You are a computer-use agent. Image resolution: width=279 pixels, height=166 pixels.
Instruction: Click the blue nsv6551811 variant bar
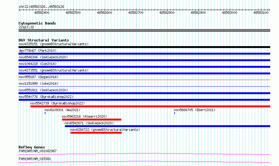click(144, 93)
